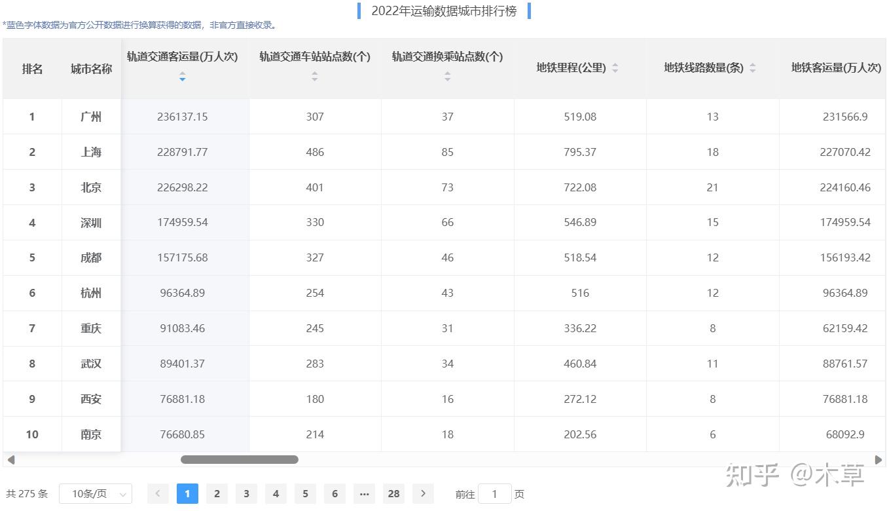Click the left scroll arrow of the table
Image resolution: width=887 pixels, height=511 pixels.
10,460
